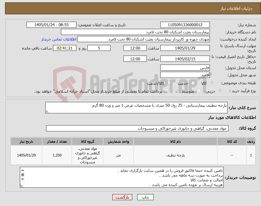Click the اطلاعات کالاهای مورد نیاز heading
The image size is (261, 206).
232,118
